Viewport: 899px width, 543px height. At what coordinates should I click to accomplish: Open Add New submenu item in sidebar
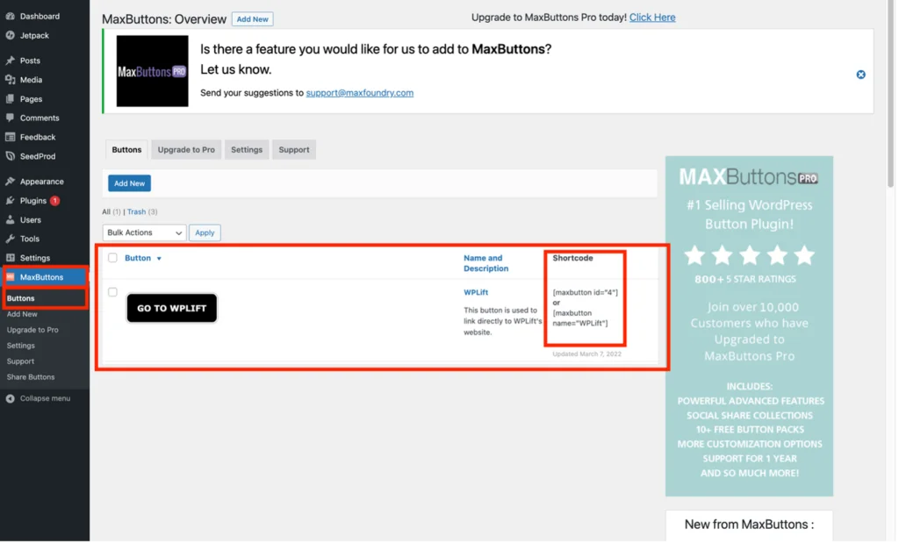[22, 314]
